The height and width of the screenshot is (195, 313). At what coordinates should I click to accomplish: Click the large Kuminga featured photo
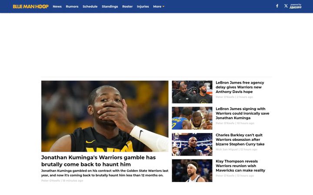pyautogui.click(x=105, y=116)
